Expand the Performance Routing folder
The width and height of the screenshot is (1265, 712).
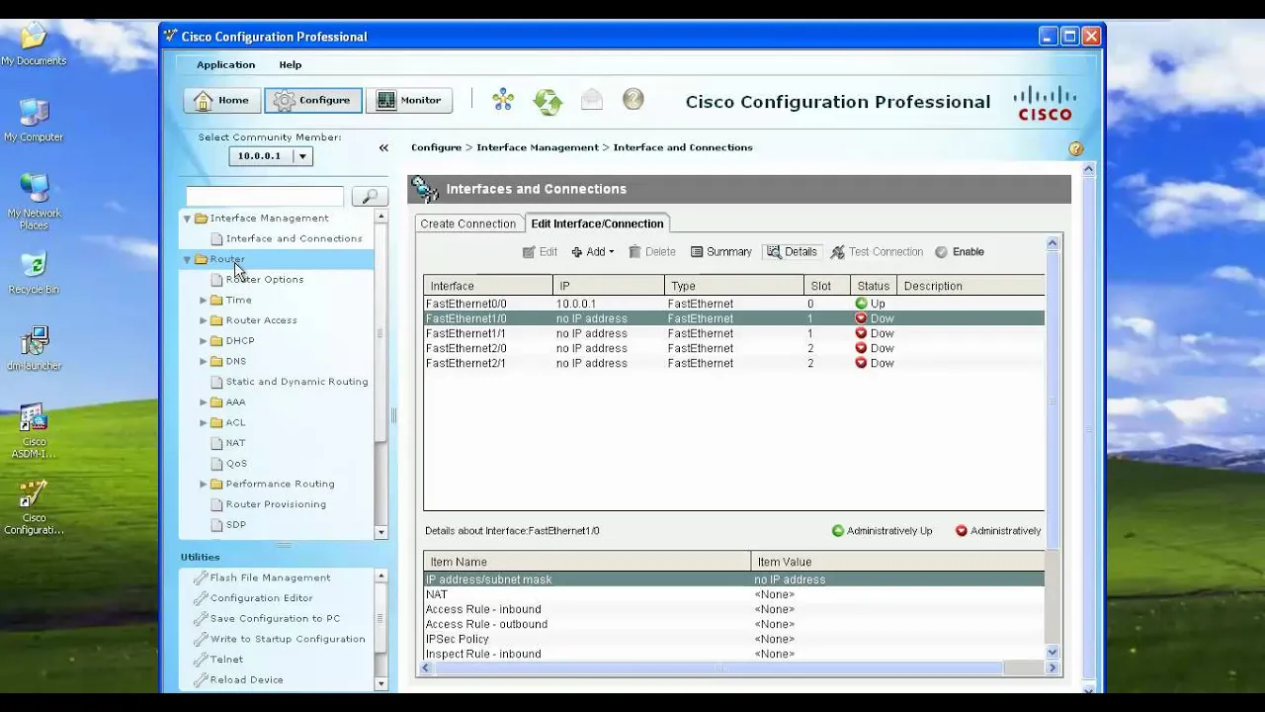click(204, 484)
